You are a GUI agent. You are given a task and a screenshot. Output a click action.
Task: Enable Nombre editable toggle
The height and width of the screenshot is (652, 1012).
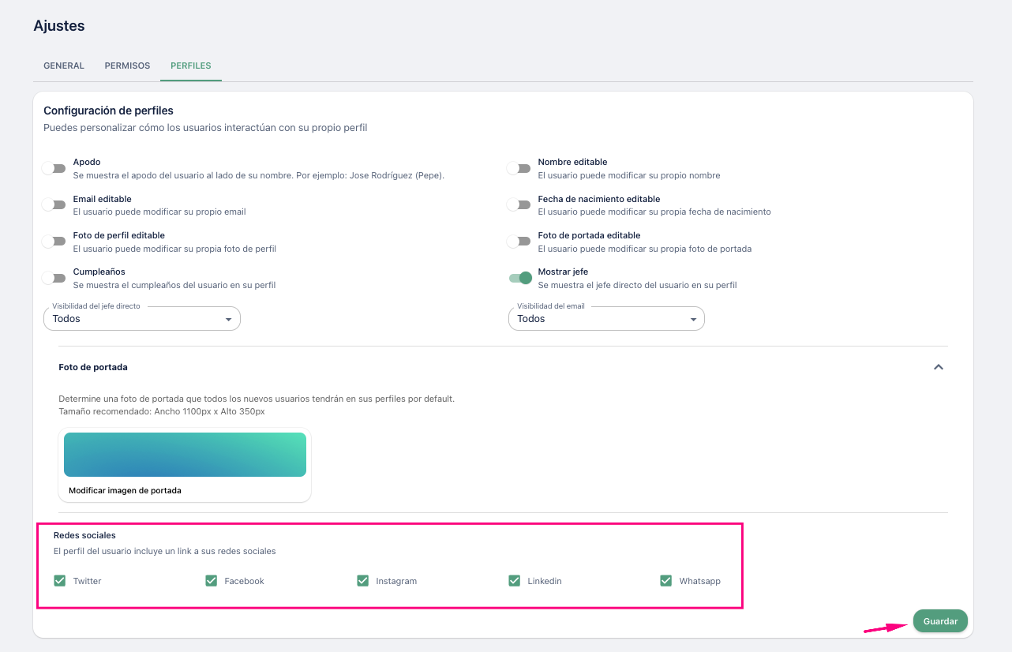519,168
